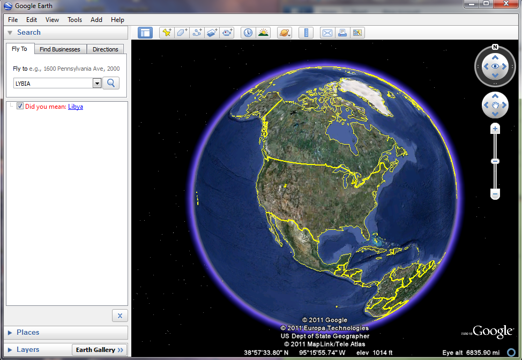The width and height of the screenshot is (522, 360).
Task: Switch to the Directions tab
Action: pos(105,49)
